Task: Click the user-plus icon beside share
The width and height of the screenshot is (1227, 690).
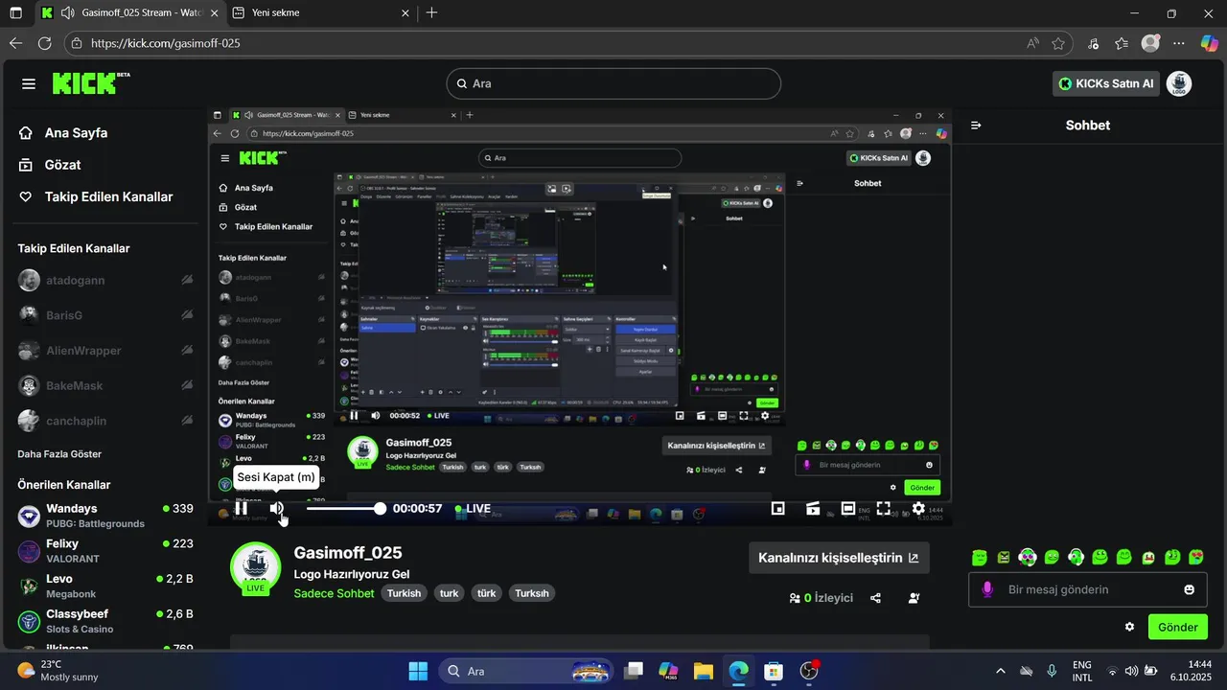Action: pos(914,598)
